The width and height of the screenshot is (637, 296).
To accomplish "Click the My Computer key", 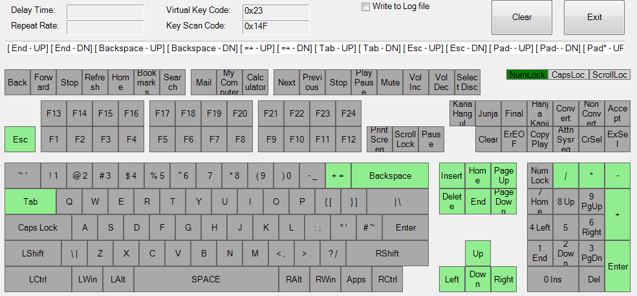I will 230,82.
